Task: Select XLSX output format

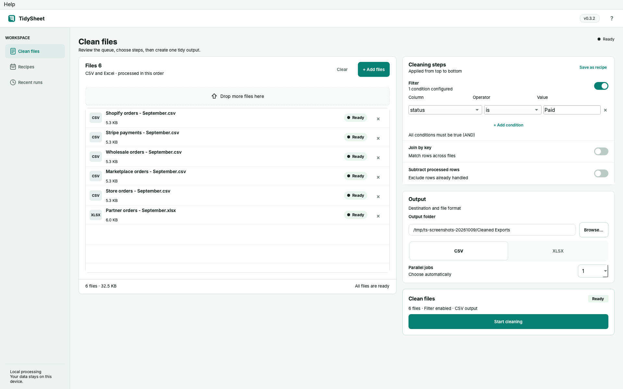Action: 558,251
